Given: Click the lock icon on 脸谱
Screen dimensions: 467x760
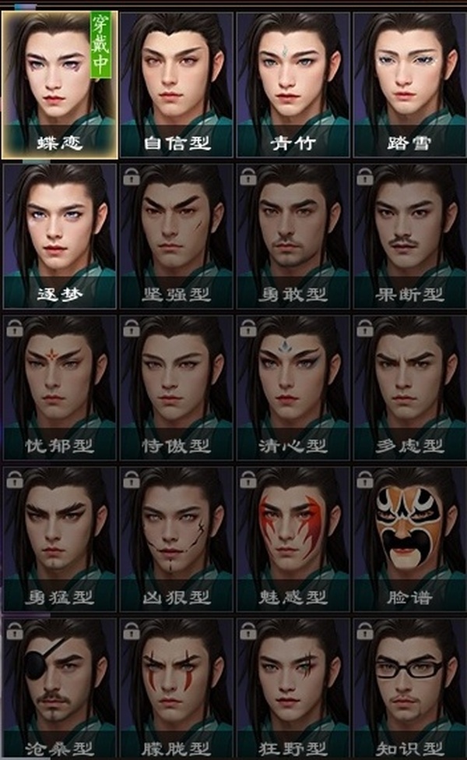Looking at the screenshot, I should point(364,479).
